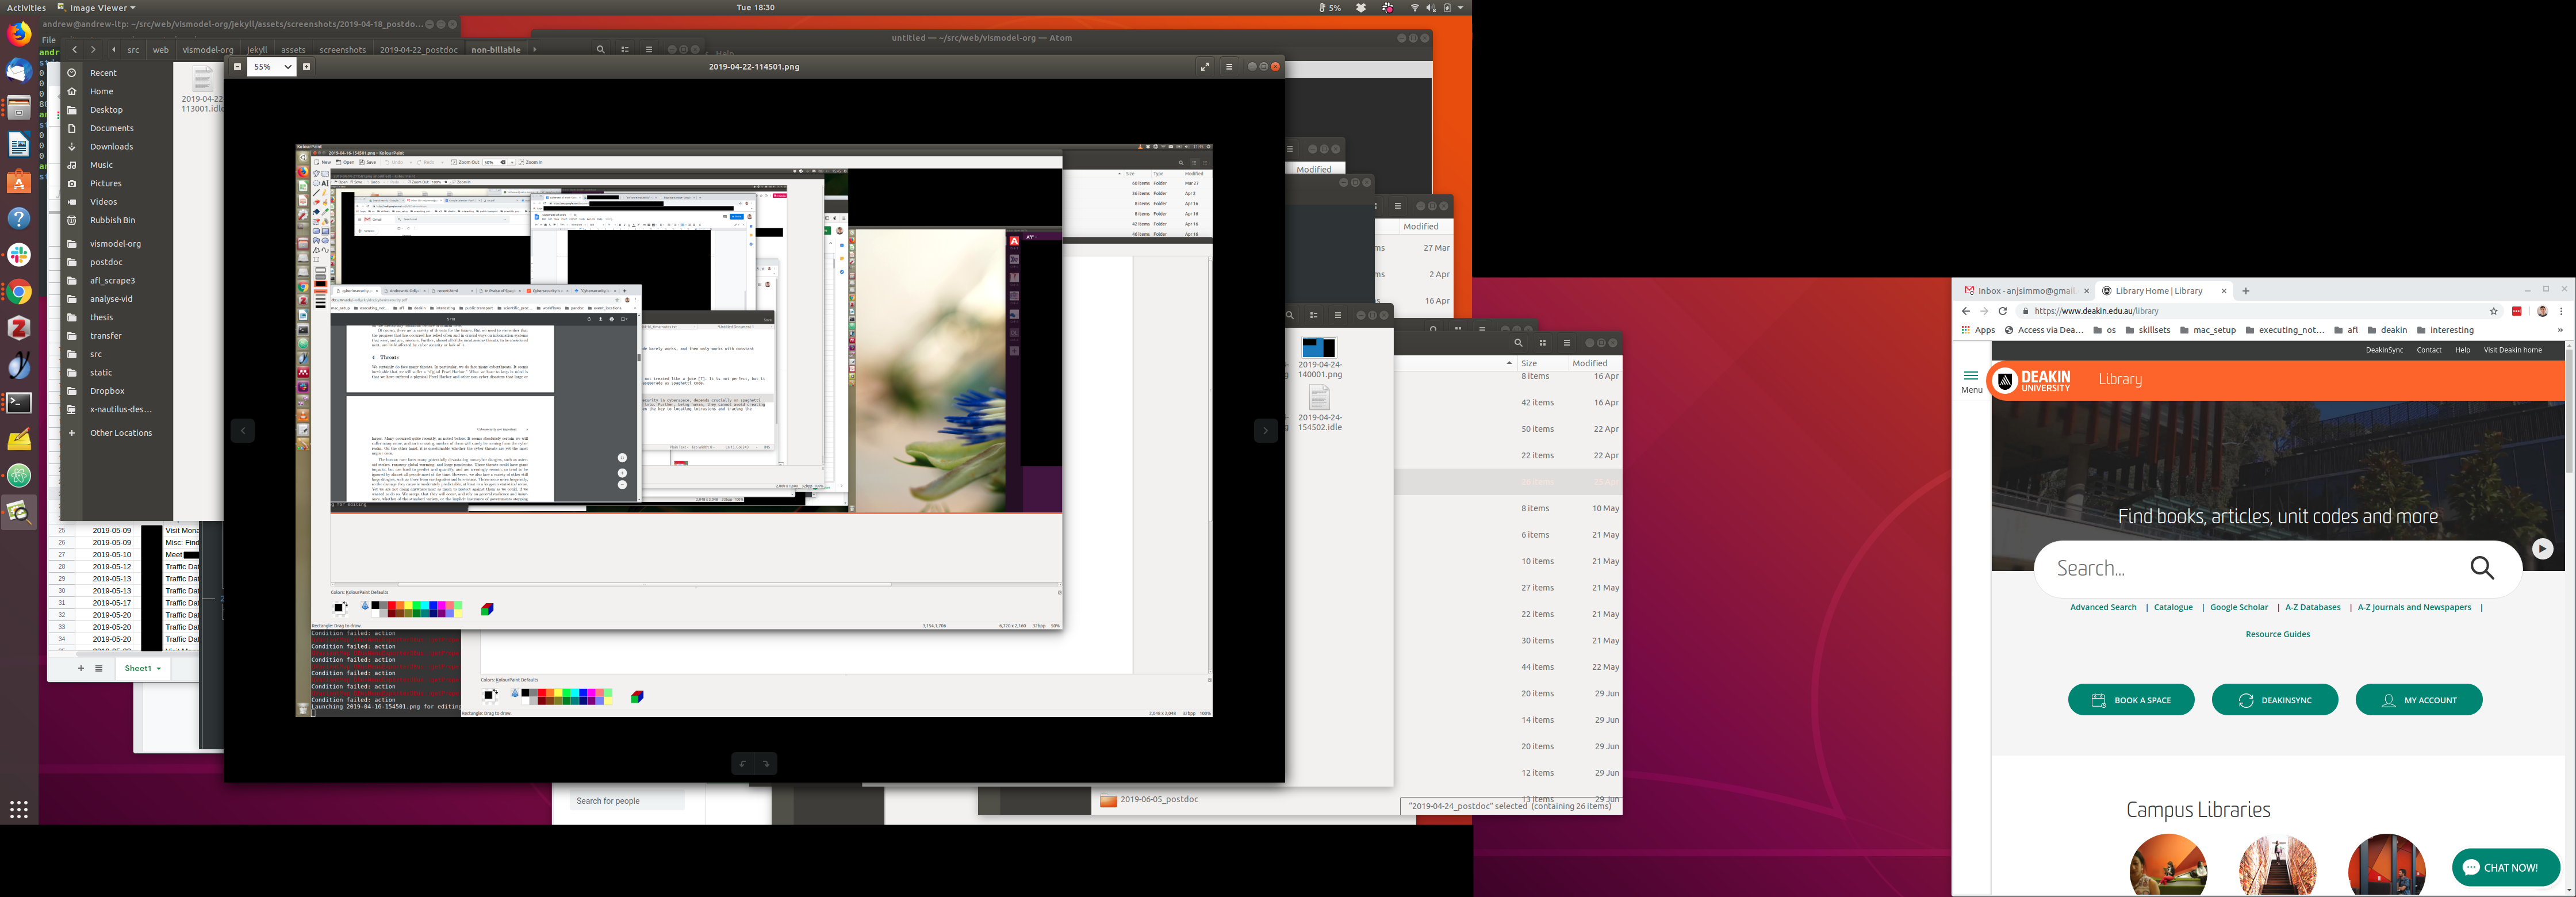Screen dimensions: 2576x897
Task: Zoom out with the image viewer minus button
Action: (x=237, y=67)
